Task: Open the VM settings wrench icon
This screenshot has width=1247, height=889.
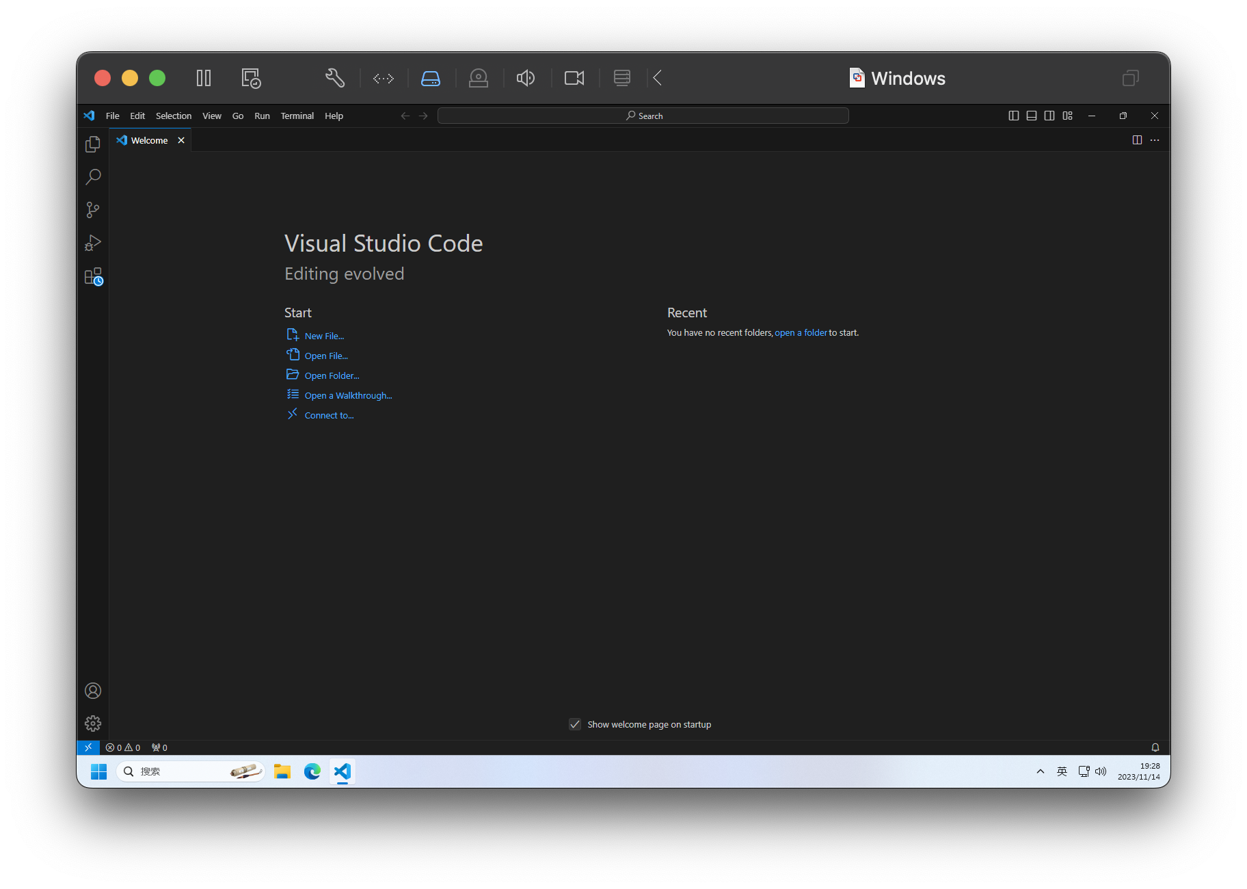Action: click(x=334, y=78)
